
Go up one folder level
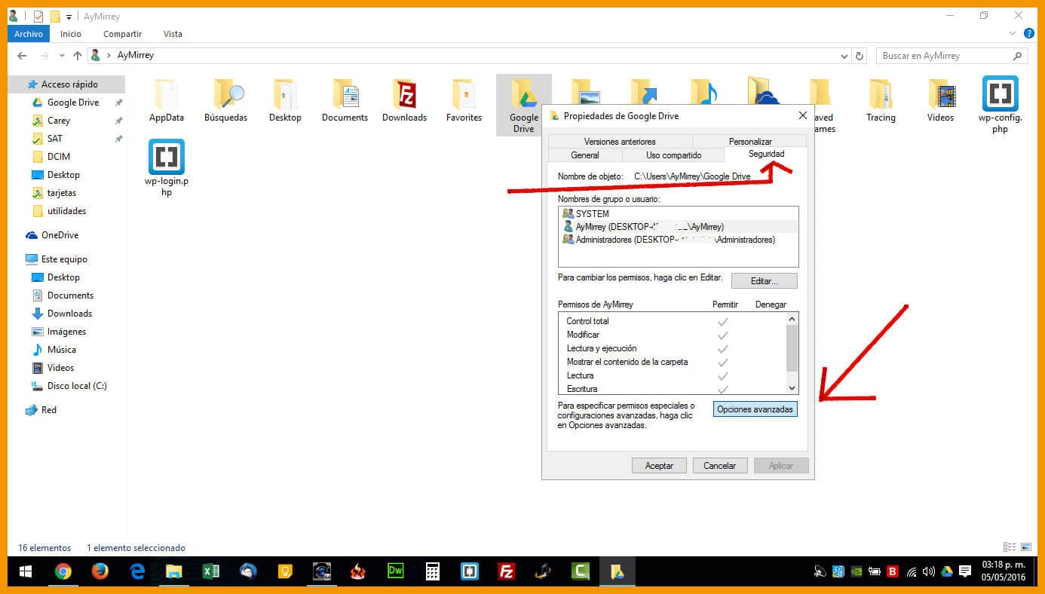tap(78, 55)
